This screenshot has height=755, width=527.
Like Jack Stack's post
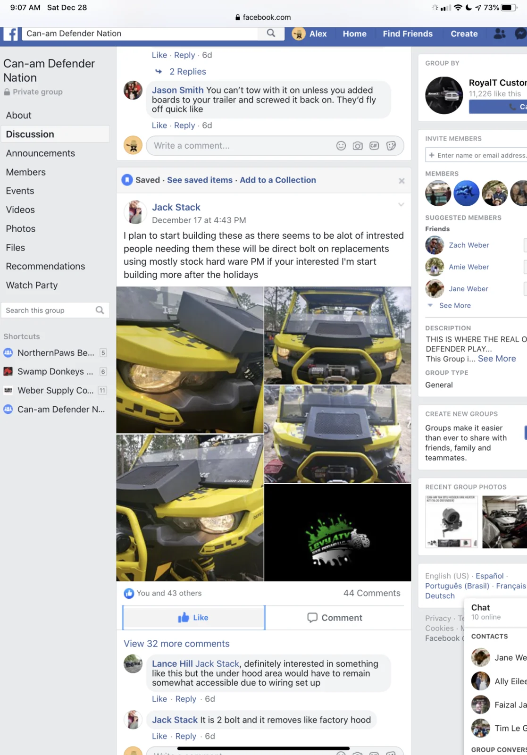point(193,618)
